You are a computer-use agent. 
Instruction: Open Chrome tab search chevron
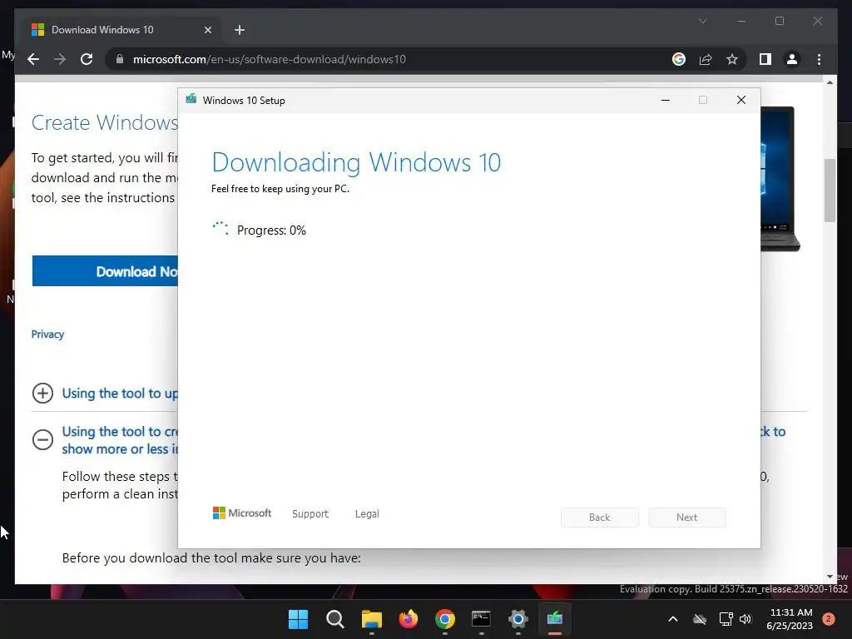702,21
